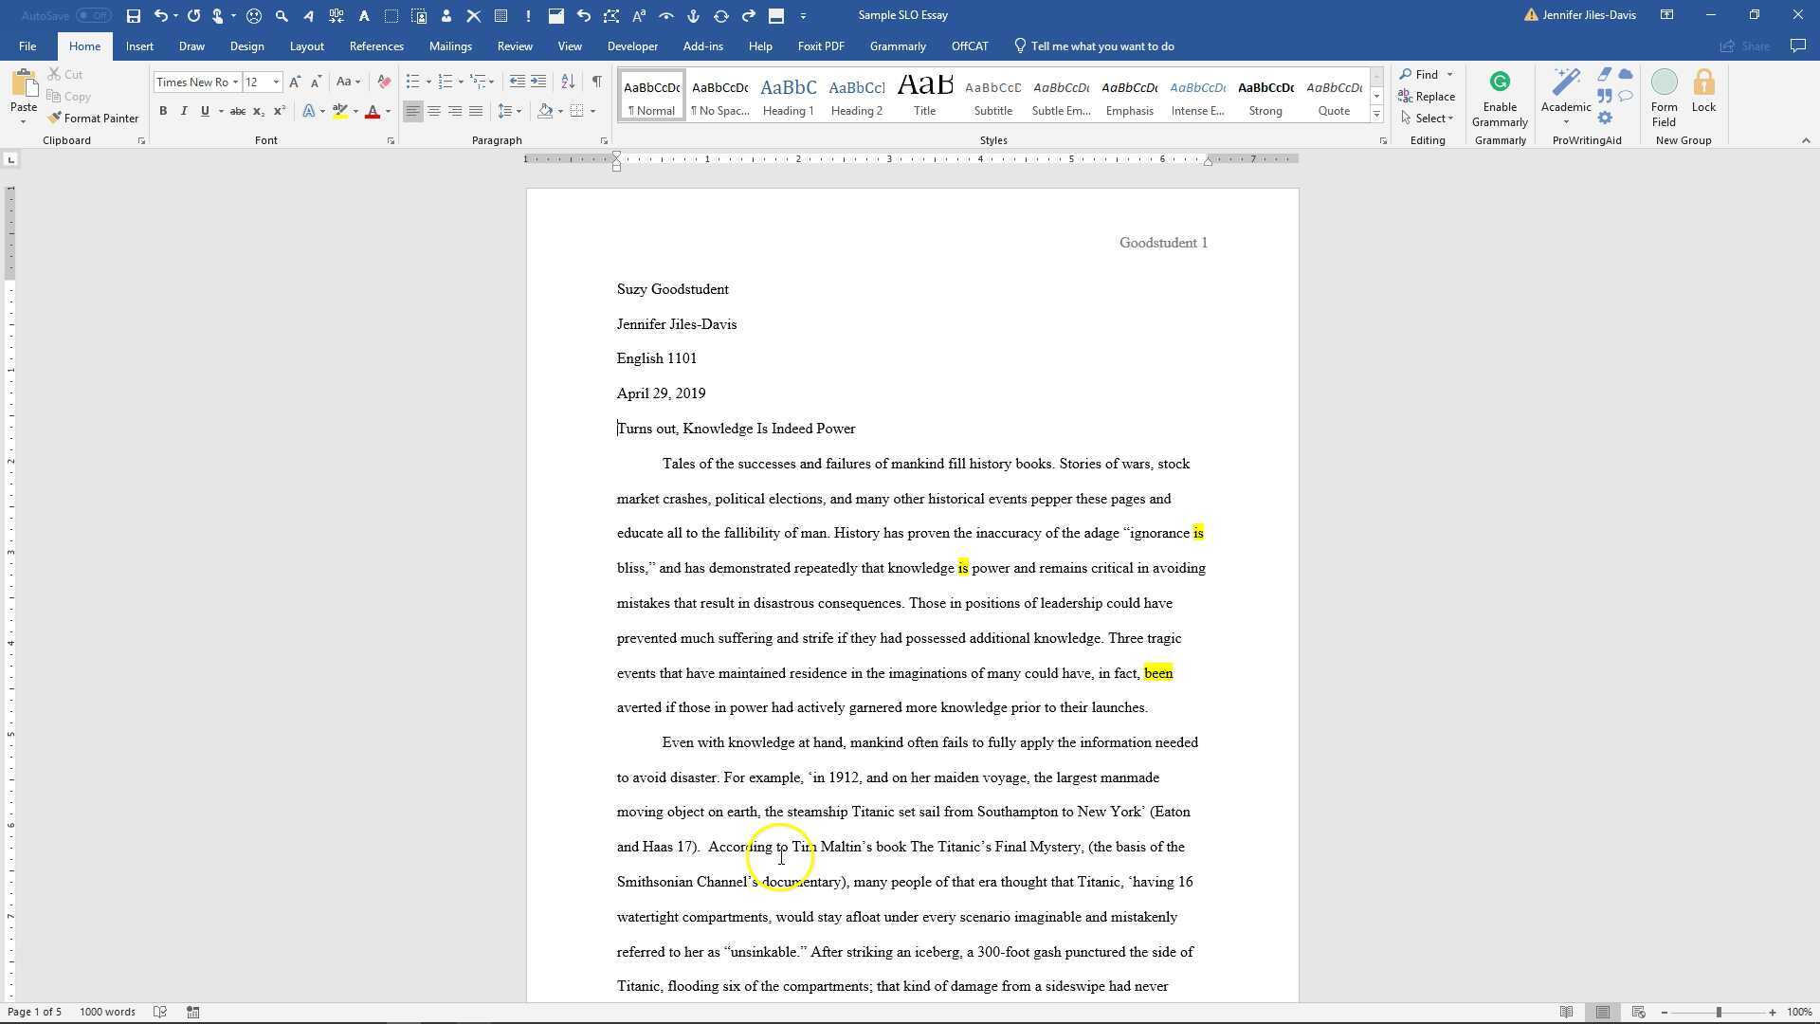1820x1024 pixels.
Task: Open the font size dropdown
Action: (x=275, y=82)
